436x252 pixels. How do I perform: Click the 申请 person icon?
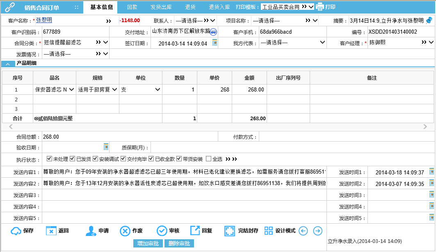click(91, 231)
